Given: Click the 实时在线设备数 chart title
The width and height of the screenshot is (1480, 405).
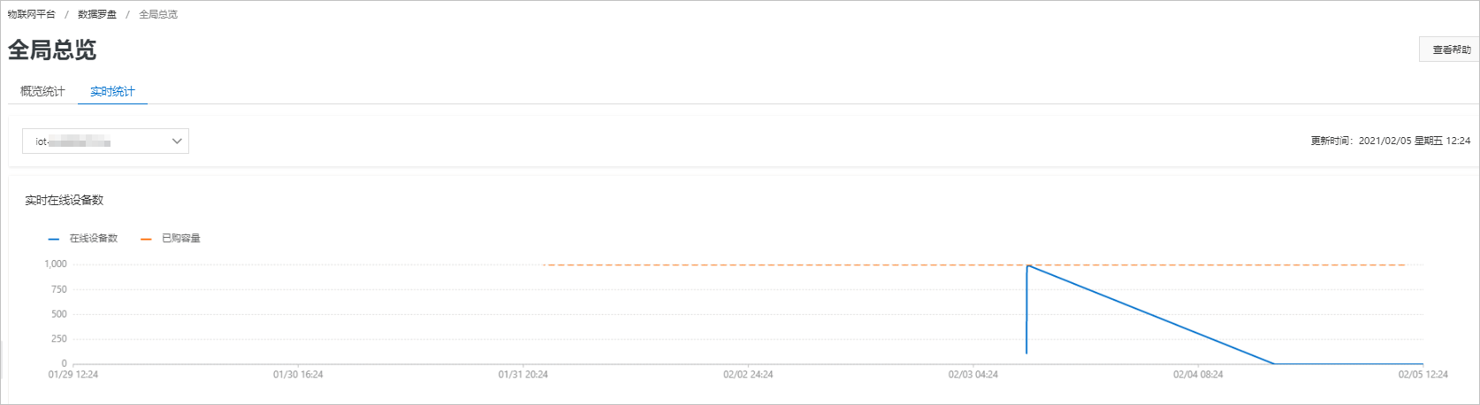Looking at the screenshot, I should pos(65,201).
